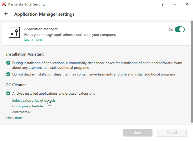Click the Application Manager settings page title
Viewport: 193px width, 141px height.
pyautogui.click(x=44, y=14)
